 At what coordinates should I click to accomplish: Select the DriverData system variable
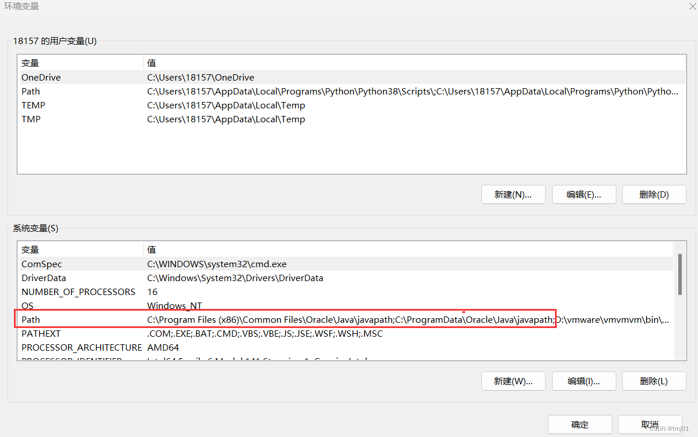coord(346,278)
